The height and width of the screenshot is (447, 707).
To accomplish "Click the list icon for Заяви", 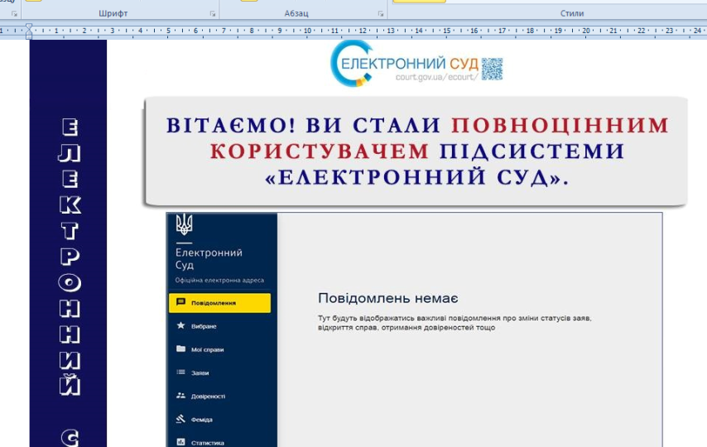I will (180, 372).
